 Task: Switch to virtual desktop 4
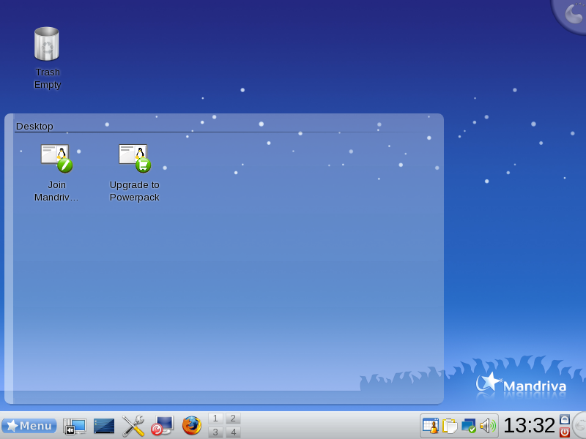(x=233, y=432)
